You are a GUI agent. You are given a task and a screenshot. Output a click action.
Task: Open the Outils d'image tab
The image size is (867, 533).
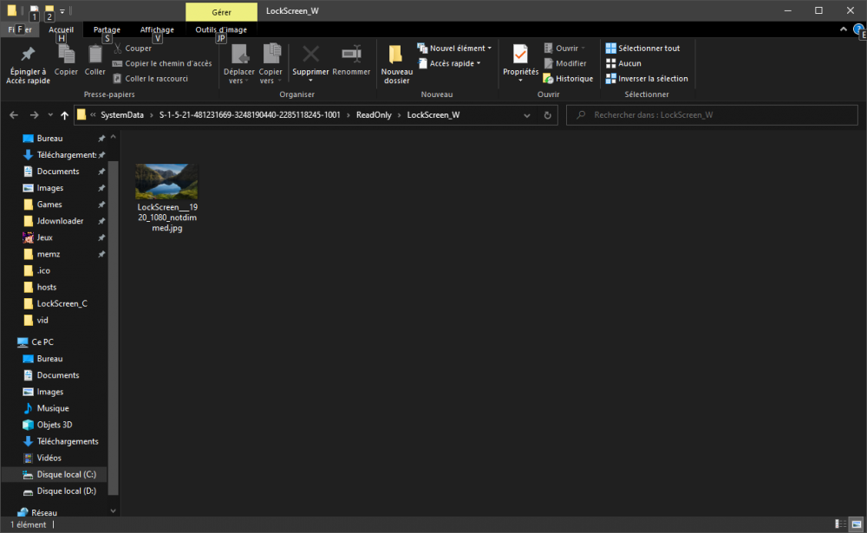(x=221, y=29)
